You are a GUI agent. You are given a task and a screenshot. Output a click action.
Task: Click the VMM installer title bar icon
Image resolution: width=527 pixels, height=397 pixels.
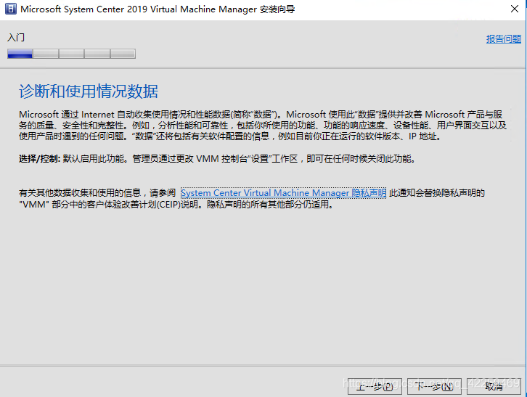click(11, 9)
